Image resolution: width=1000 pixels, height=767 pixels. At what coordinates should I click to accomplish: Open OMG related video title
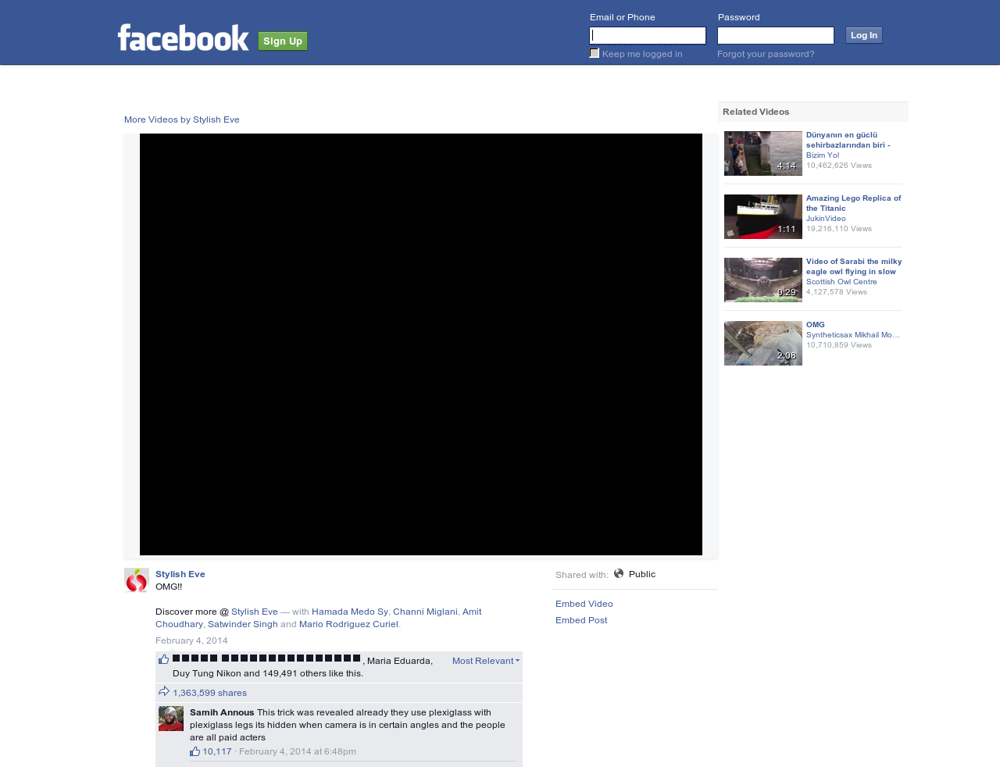click(x=816, y=325)
